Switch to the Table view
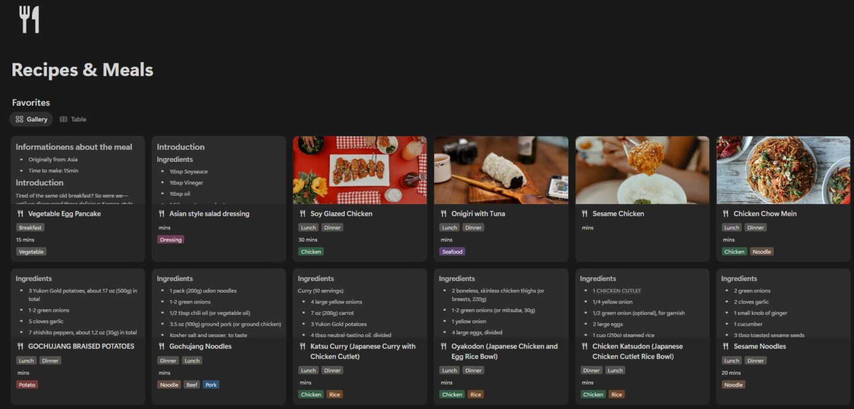 (74, 119)
